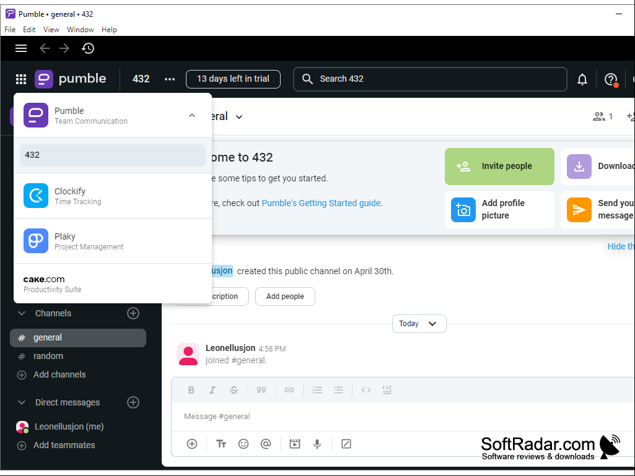
Task: Insert a blockquote
Action: [261, 390]
